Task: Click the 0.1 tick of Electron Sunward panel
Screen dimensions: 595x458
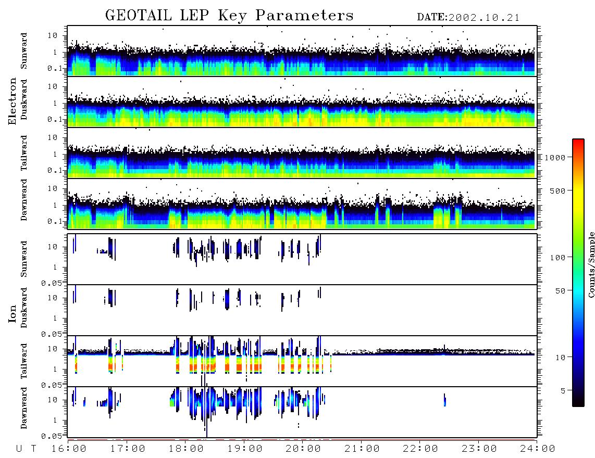Action: click(x=55, y=69)
